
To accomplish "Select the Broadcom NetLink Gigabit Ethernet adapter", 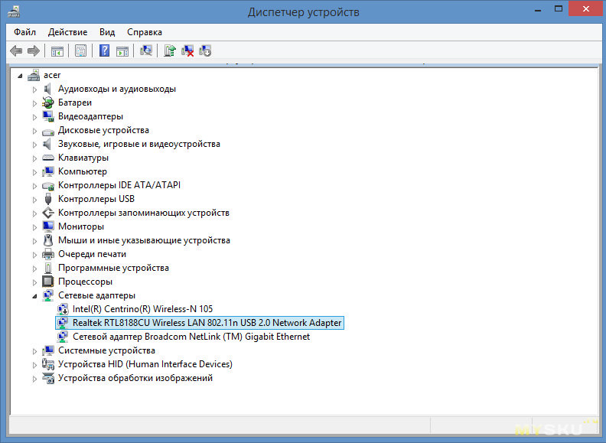I will click(191, 337).
